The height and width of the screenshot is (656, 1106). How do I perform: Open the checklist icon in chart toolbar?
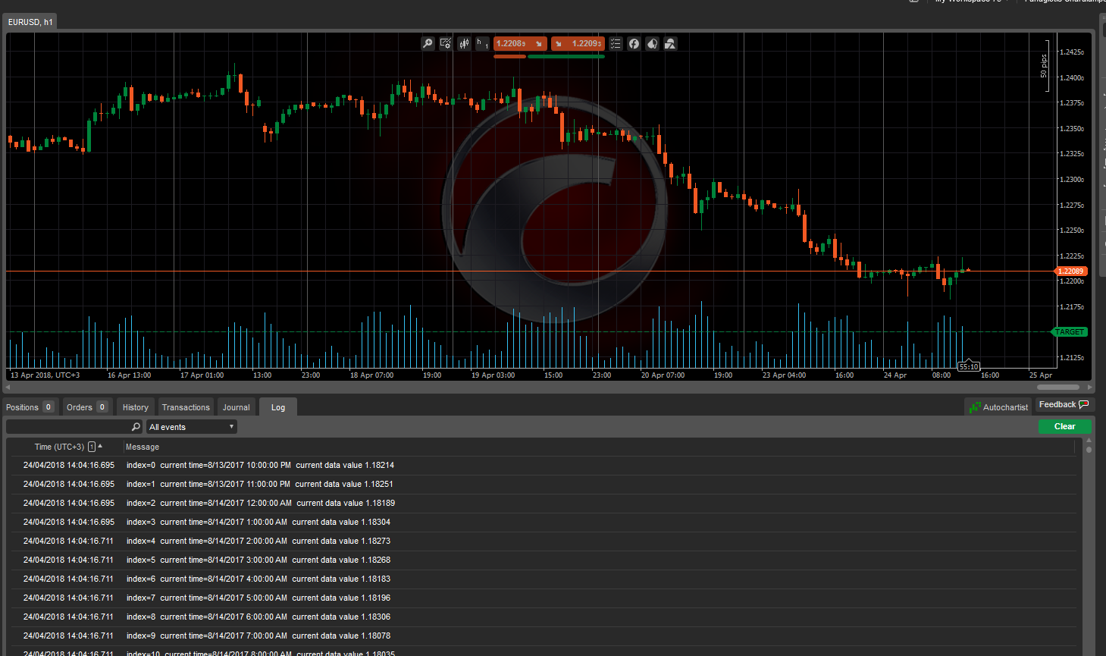click(x=616, y=44)
